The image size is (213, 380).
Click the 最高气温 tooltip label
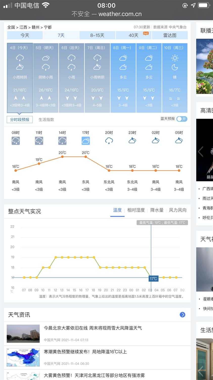(162, 223)
